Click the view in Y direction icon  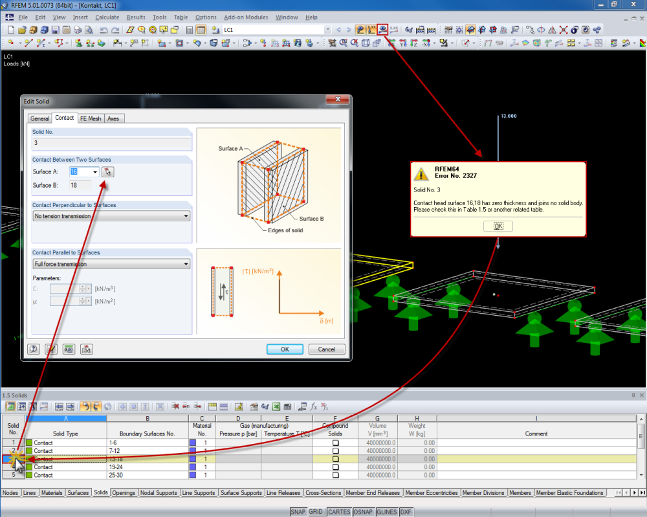point(402,43)
